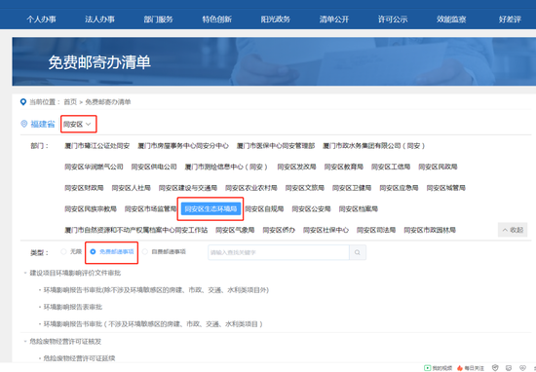Open the 同安区 district dropdown
Image resolution: width=536 pixels, height=372 pixels.
coord(78,124)
